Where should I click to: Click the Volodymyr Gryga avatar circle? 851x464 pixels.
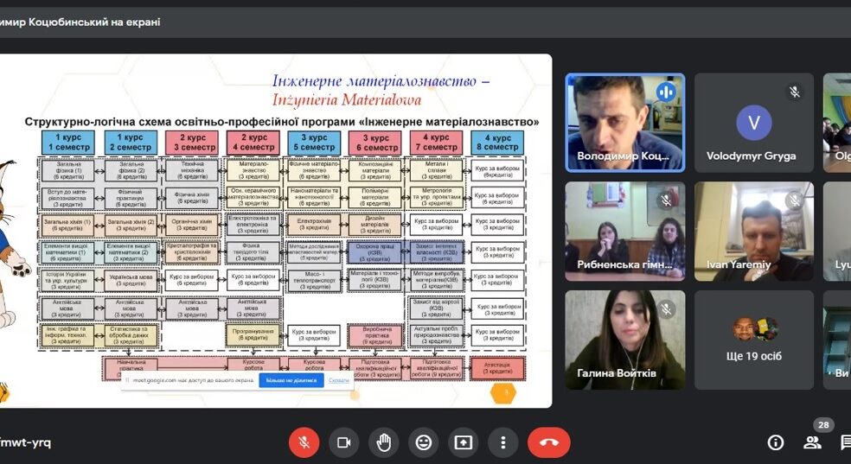tap(753, 123)
